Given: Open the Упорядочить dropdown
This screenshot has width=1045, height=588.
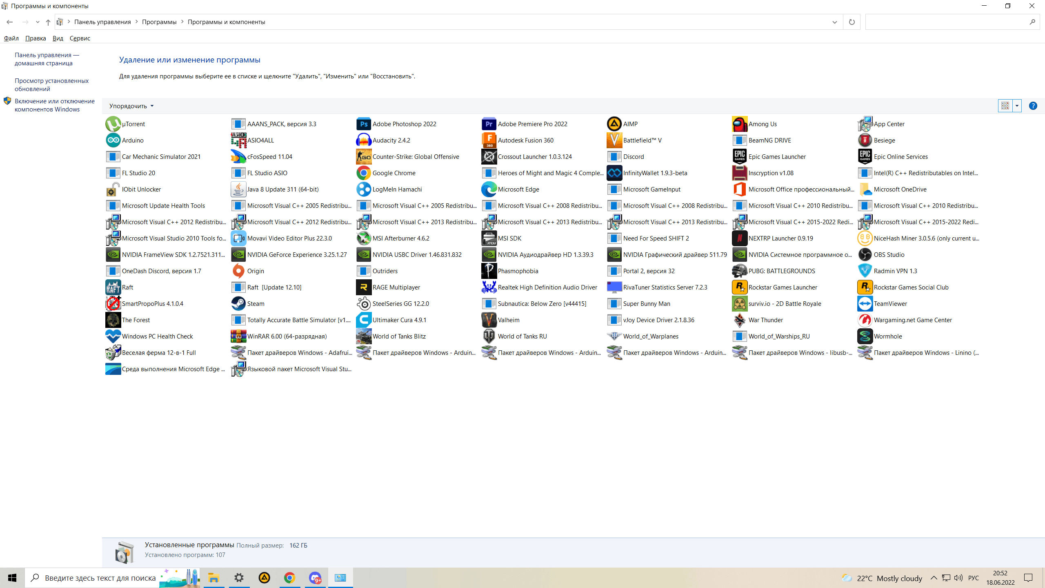Looking at the screenshot, I should coord(131,106).
